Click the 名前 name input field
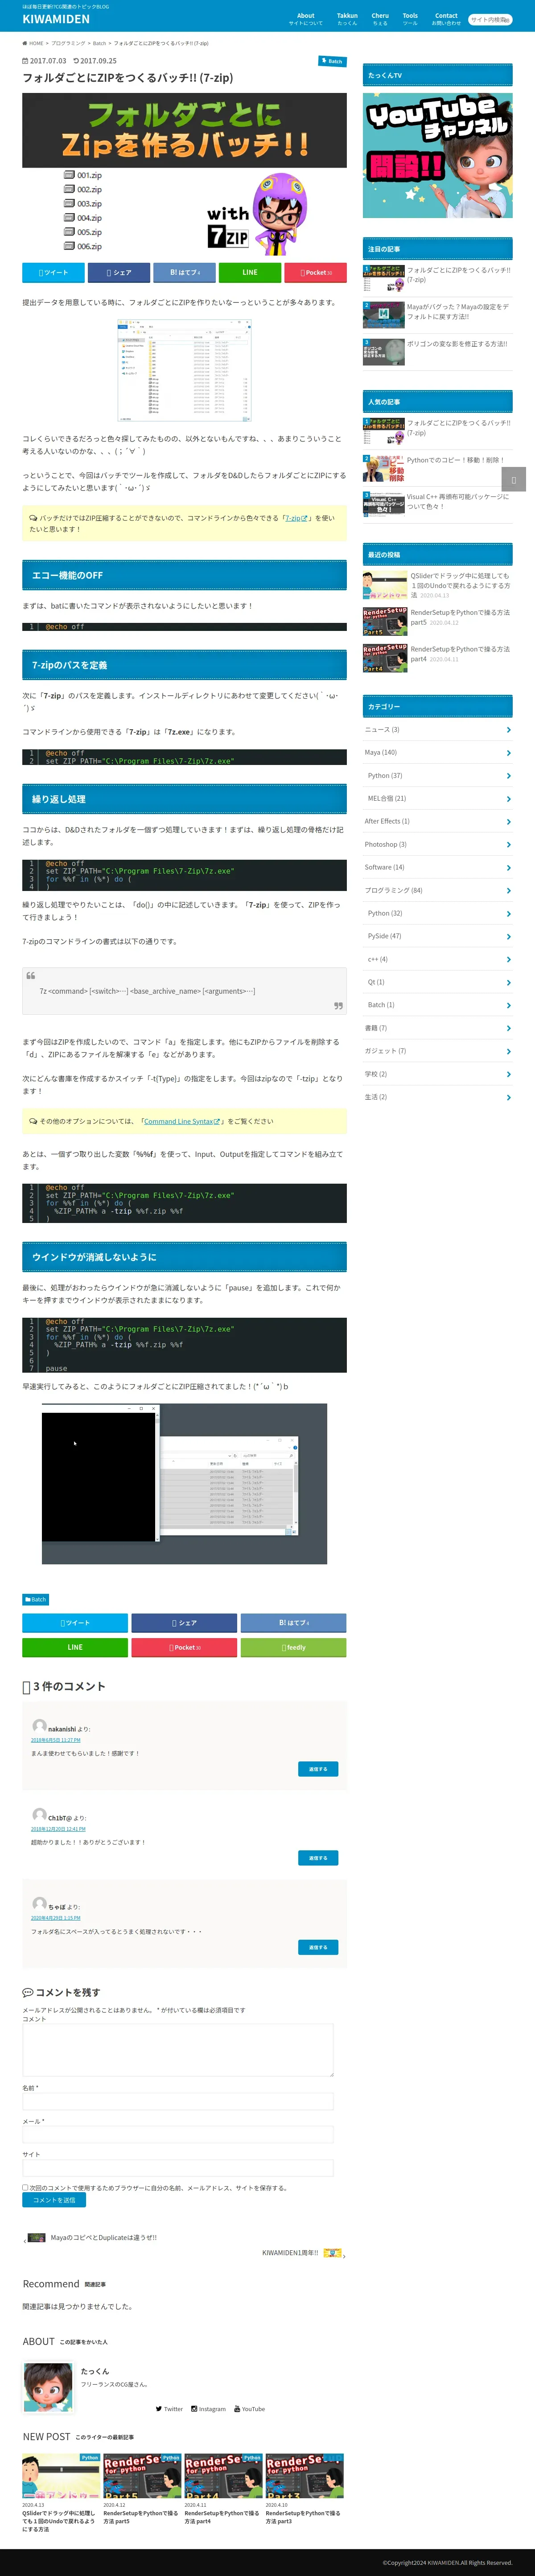This screenshot has width=535, height=2576. [178, 2101]
